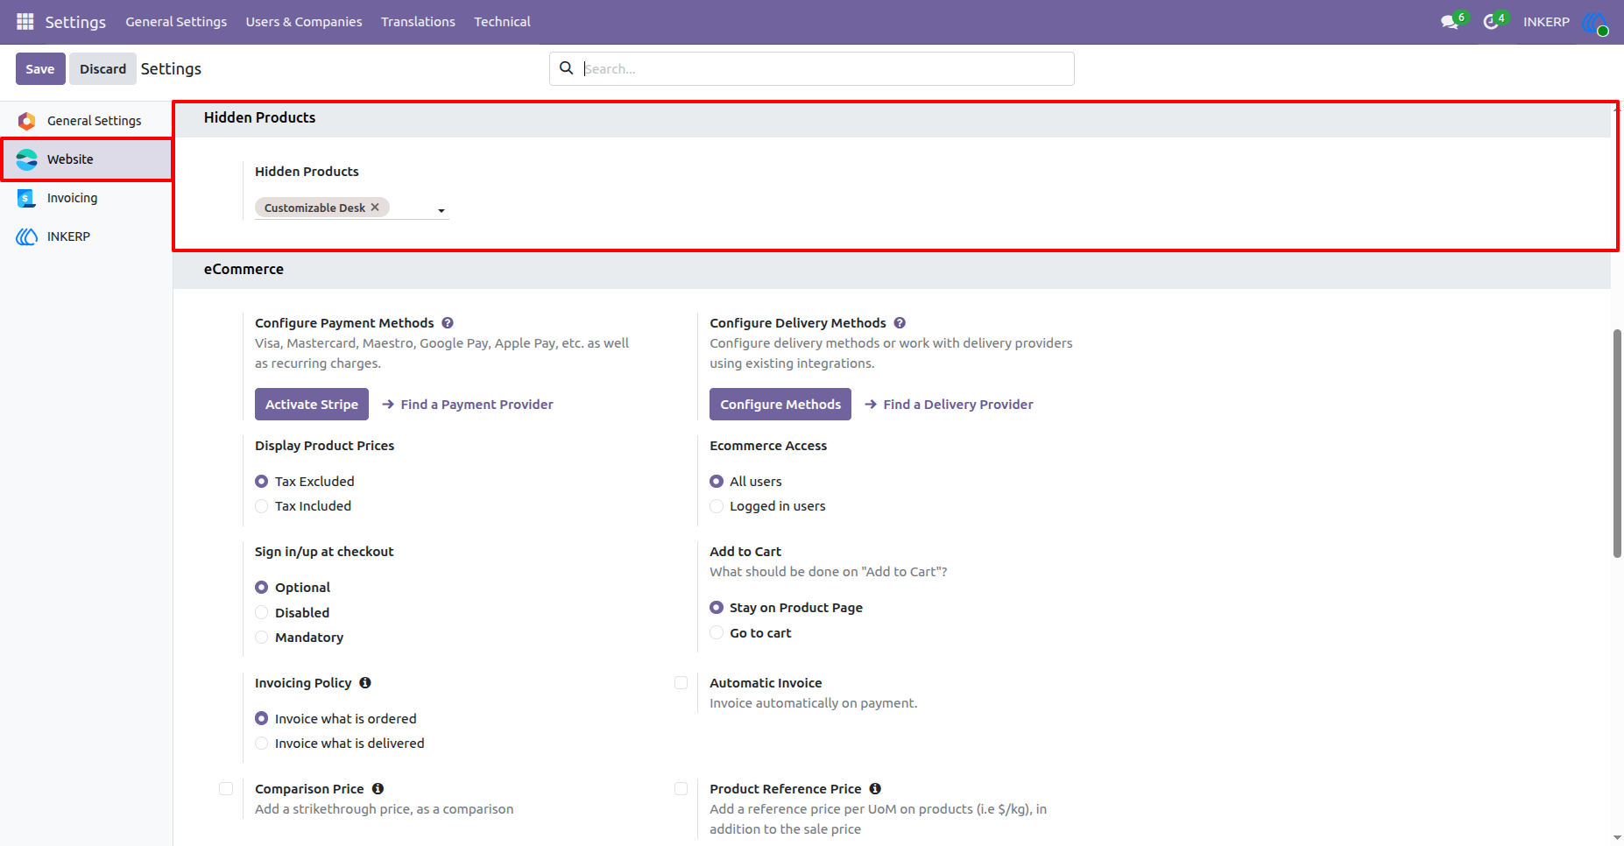Open the Translations menu
This screenshot has width=1624, height=846.
pos(418,22)
